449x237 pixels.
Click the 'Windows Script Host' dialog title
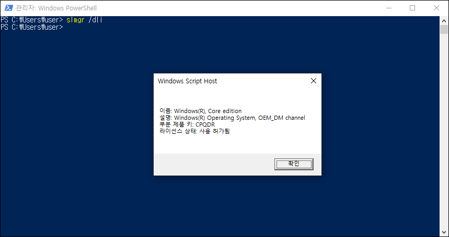pyautogui.click(x=187, y=81)
